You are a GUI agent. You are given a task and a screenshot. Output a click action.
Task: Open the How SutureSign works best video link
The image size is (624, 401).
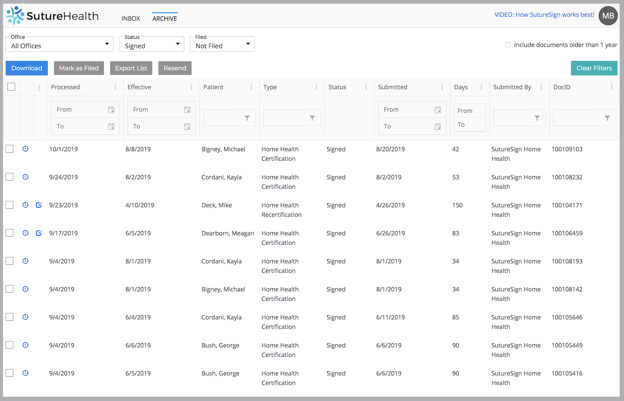[x=544, y=15]
